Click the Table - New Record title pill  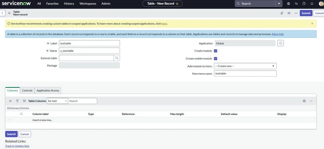tap(162, 4)
